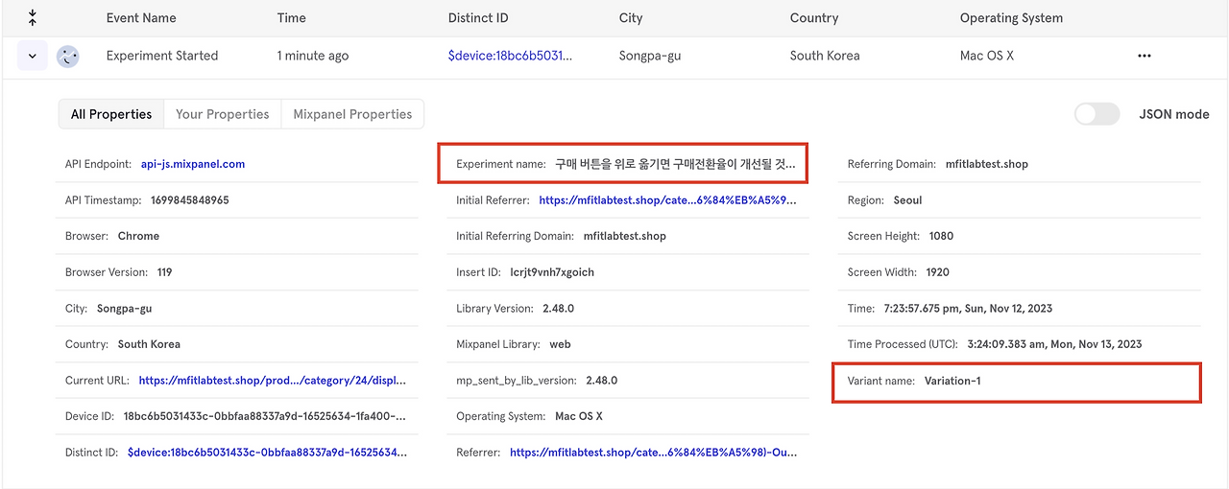This screenshot has width=1229, height=489.
Task: Click the Operating System column header
Action: click(x=1011, y=18)
